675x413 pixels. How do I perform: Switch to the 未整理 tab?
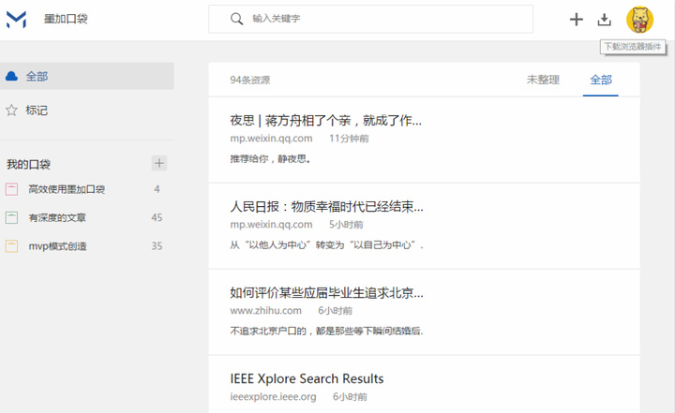543,80
